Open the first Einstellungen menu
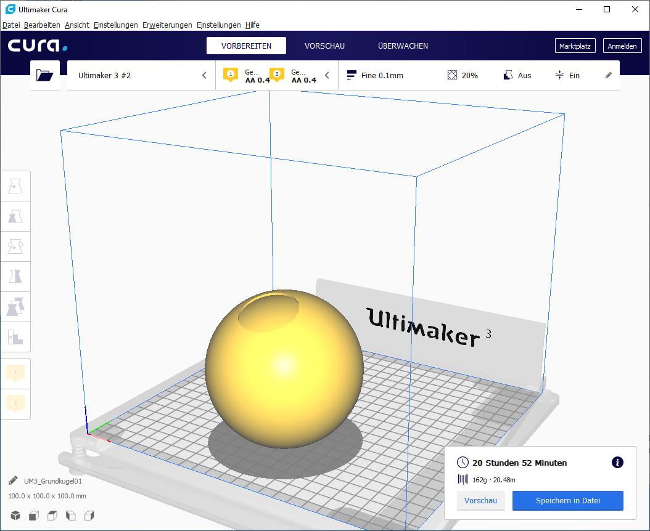This screenshot has width=650, height=531. click(116, 25)
